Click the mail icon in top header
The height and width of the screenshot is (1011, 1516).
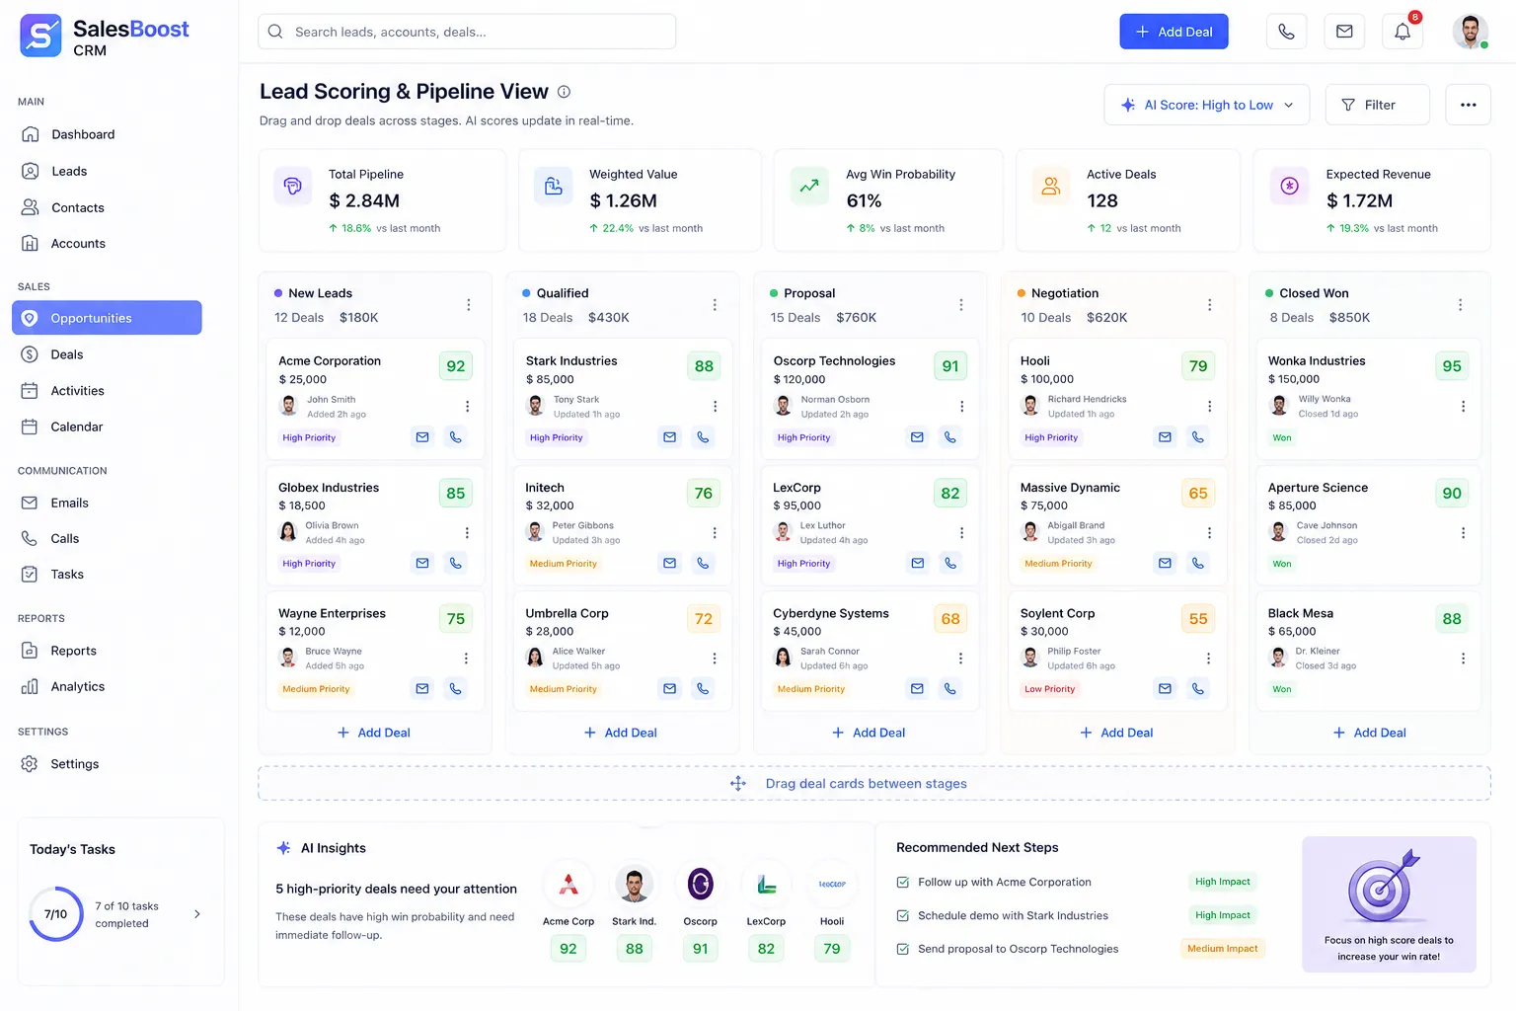tap(1344, 32)
